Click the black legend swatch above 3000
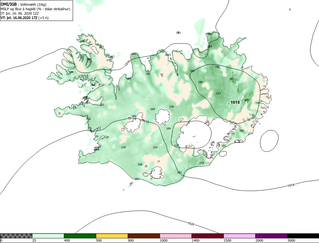The height and width of the screenshot is (243, 319). [303, 236]
